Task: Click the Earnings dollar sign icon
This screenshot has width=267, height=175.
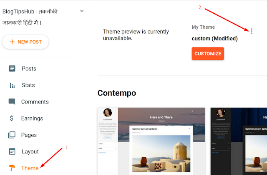Action: coord(12,118)
